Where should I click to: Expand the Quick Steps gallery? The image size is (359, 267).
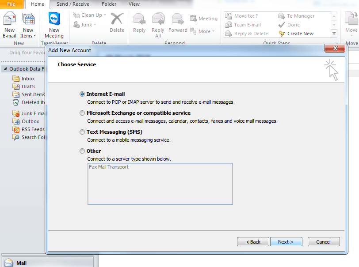tap(334, 34)
